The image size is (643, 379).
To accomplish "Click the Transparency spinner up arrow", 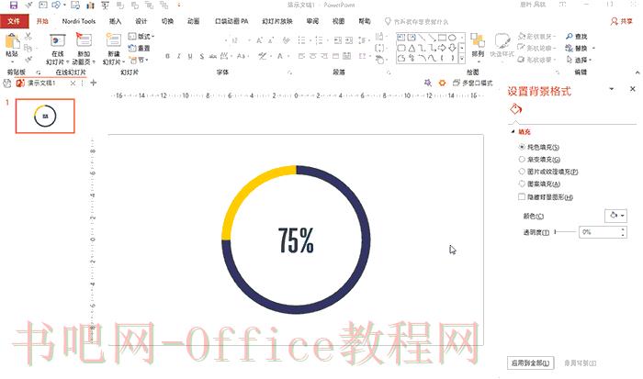I will click(x=623, y=229).
